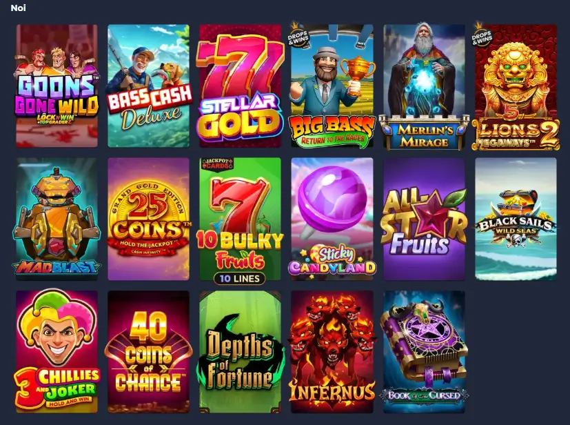Select the 40 Coins of Chance slot
The image size is (570, 425).
[148, 352]
